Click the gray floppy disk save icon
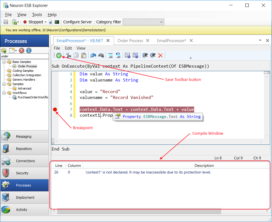The height and width of the screenshot is (222, 272). (6, 22)
